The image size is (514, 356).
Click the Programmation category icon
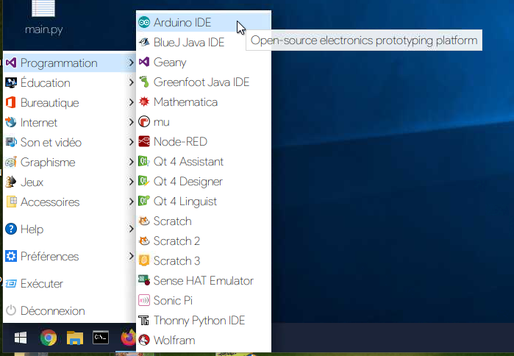11,63
